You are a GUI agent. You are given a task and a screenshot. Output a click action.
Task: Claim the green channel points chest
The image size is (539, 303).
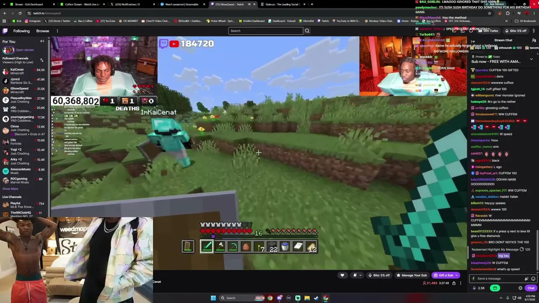[495, 288]
